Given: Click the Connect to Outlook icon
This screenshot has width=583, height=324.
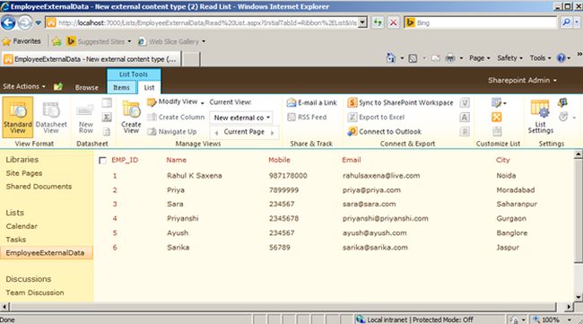Looking at the screenshot, I should [x=352, y=131].
